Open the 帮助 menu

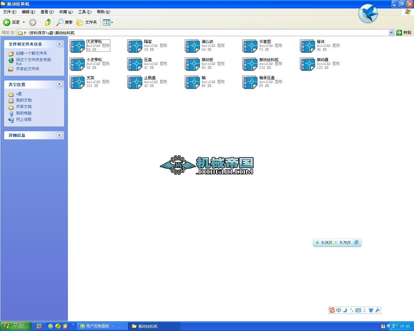[x=103, y=12]
